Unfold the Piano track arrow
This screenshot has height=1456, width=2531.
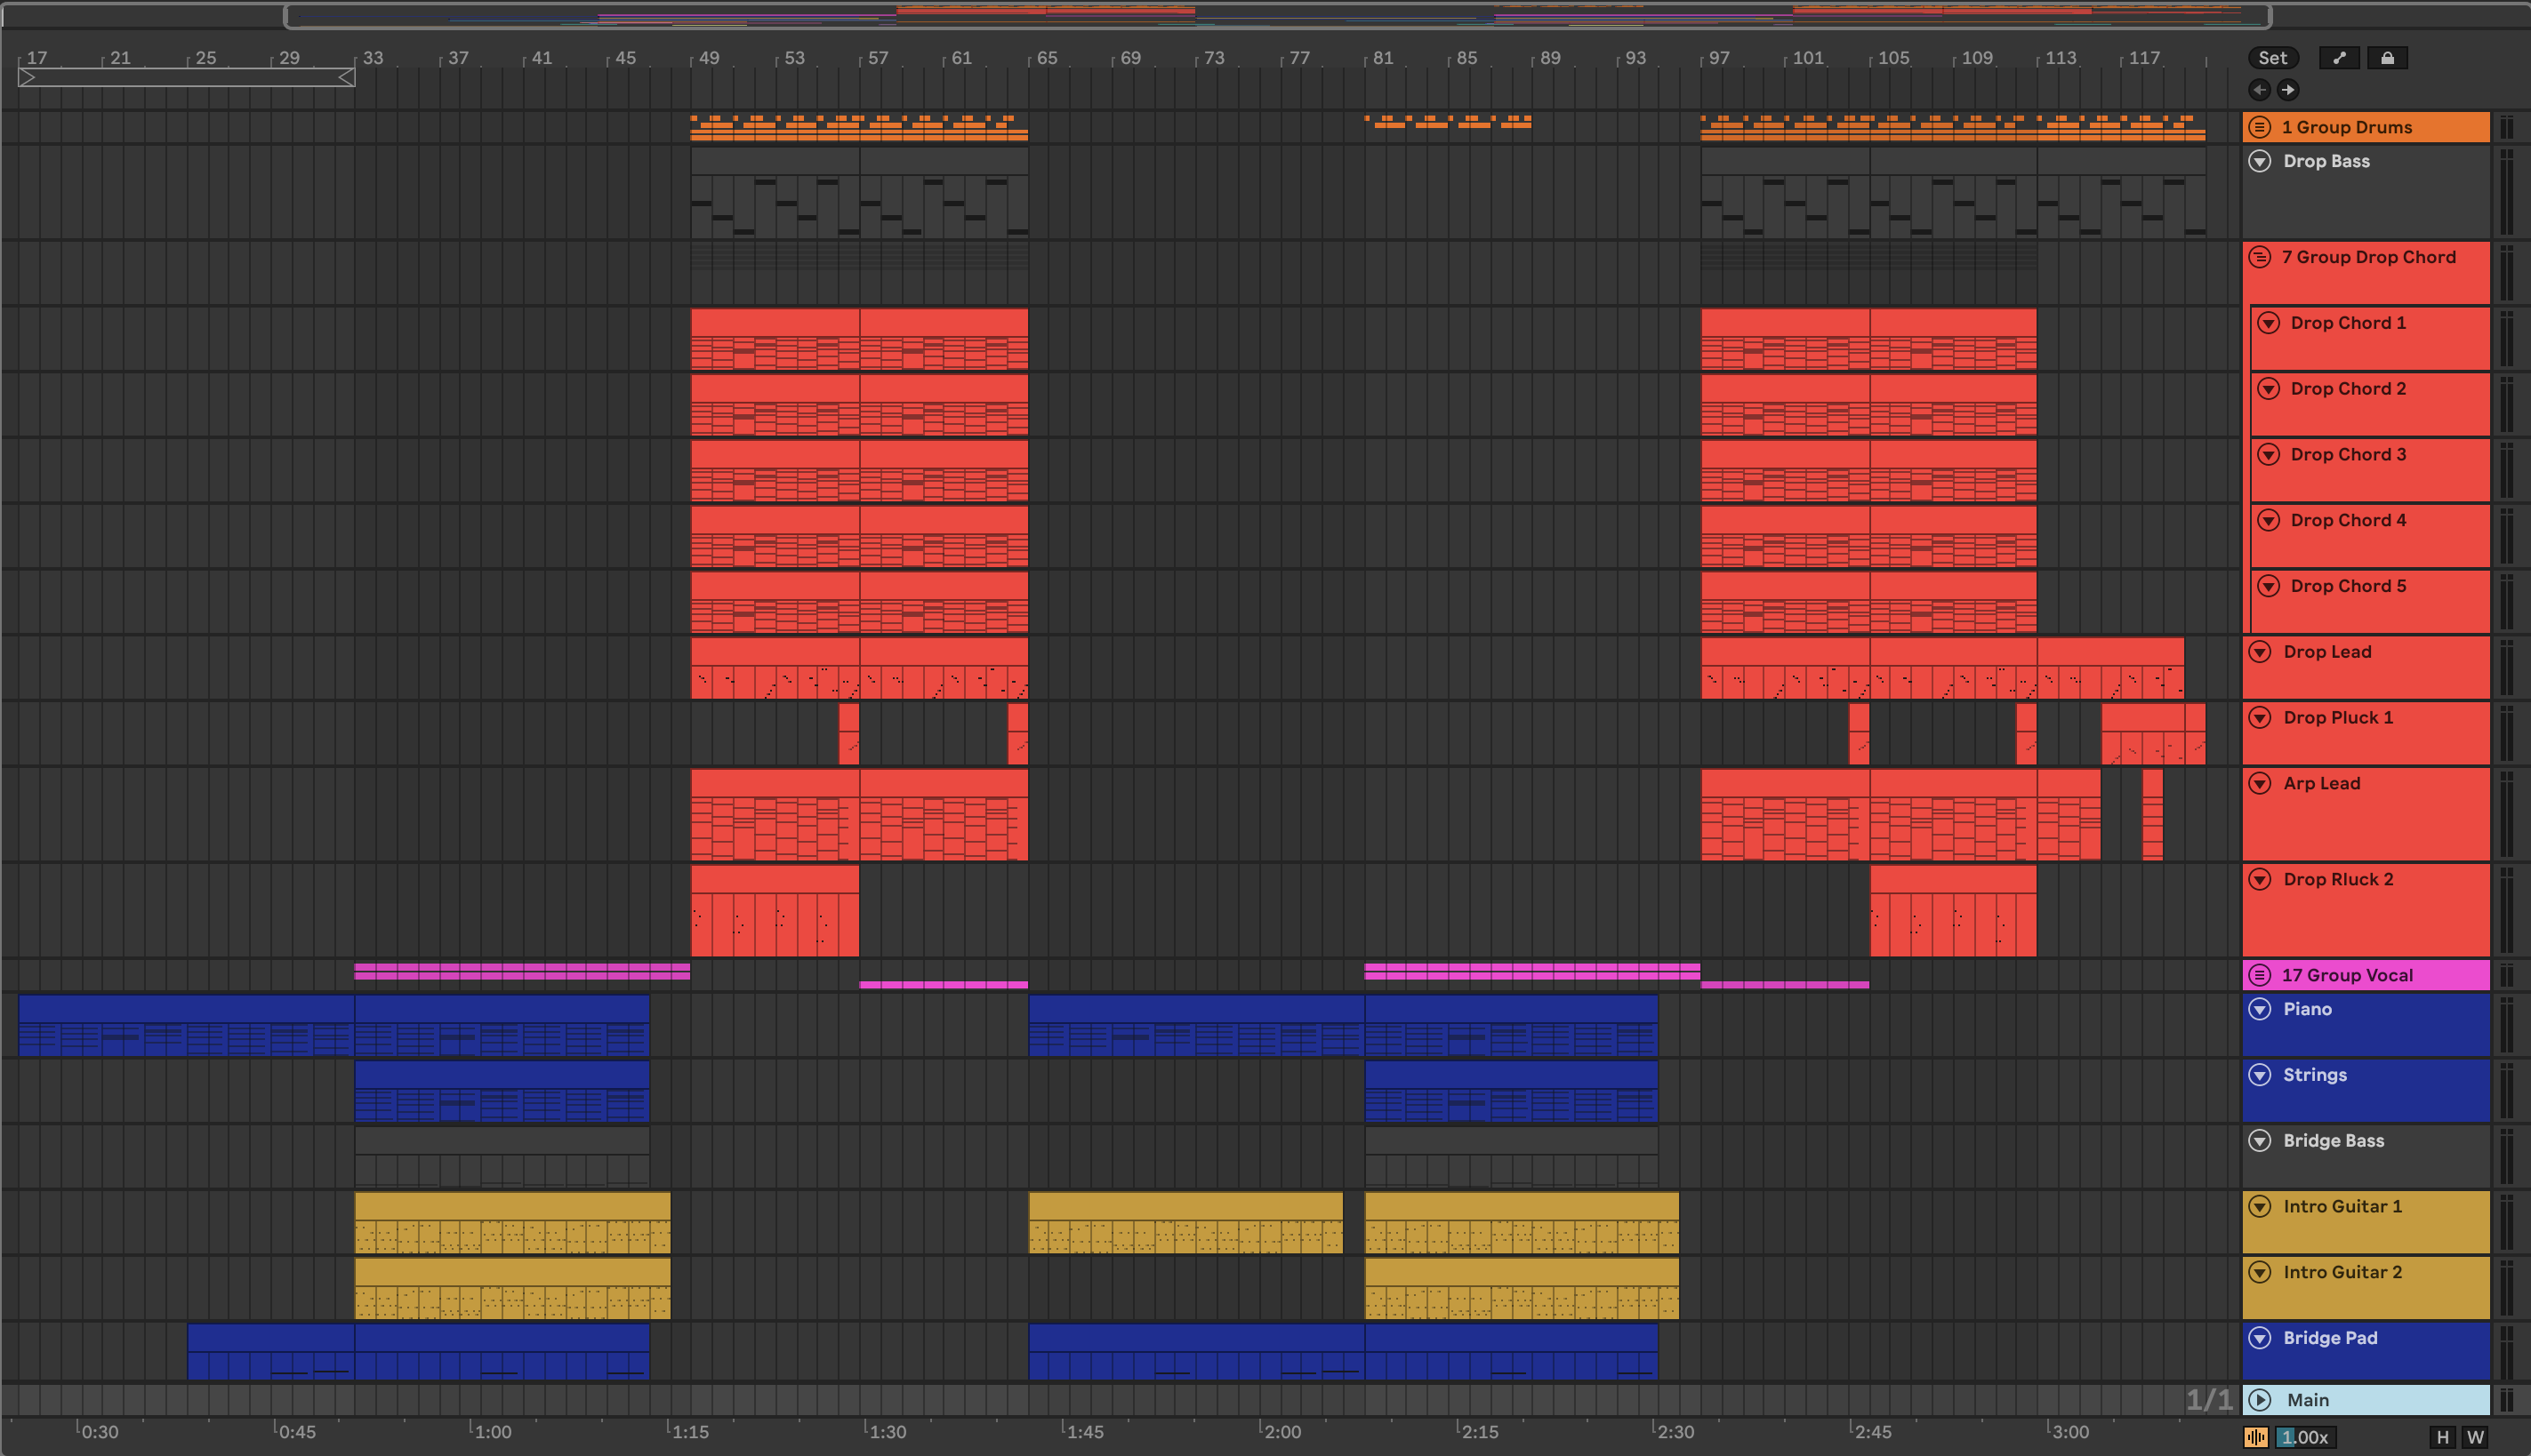[2260, 1009]
